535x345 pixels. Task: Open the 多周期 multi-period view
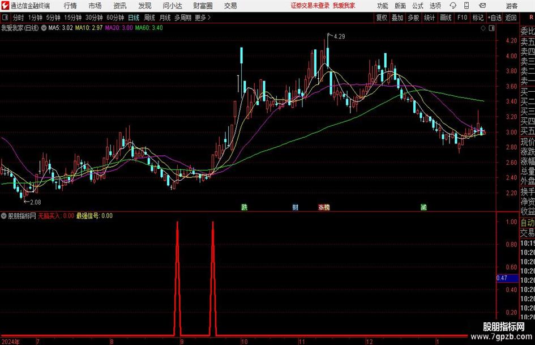(x=183, y=18)
